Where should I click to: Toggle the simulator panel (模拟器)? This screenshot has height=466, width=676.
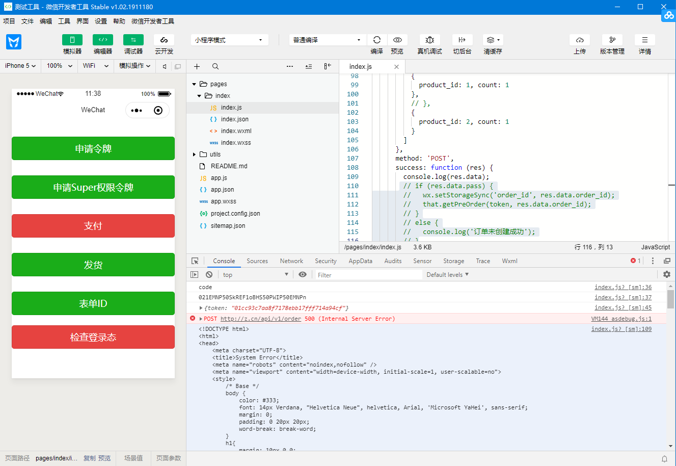tap(72, 40)
